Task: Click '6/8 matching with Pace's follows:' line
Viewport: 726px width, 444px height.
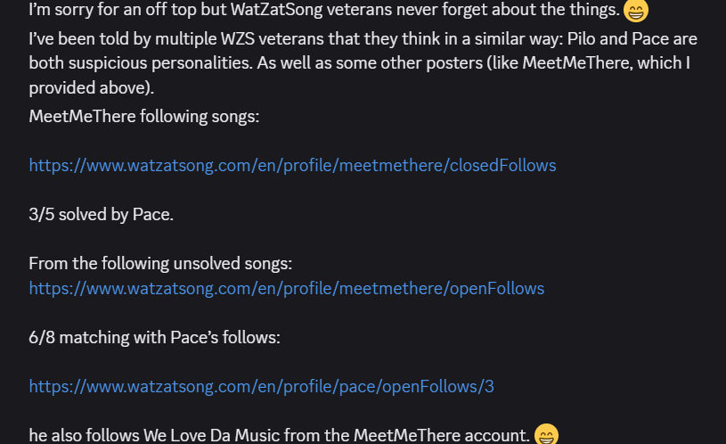Action: click(x=154, y=338)
